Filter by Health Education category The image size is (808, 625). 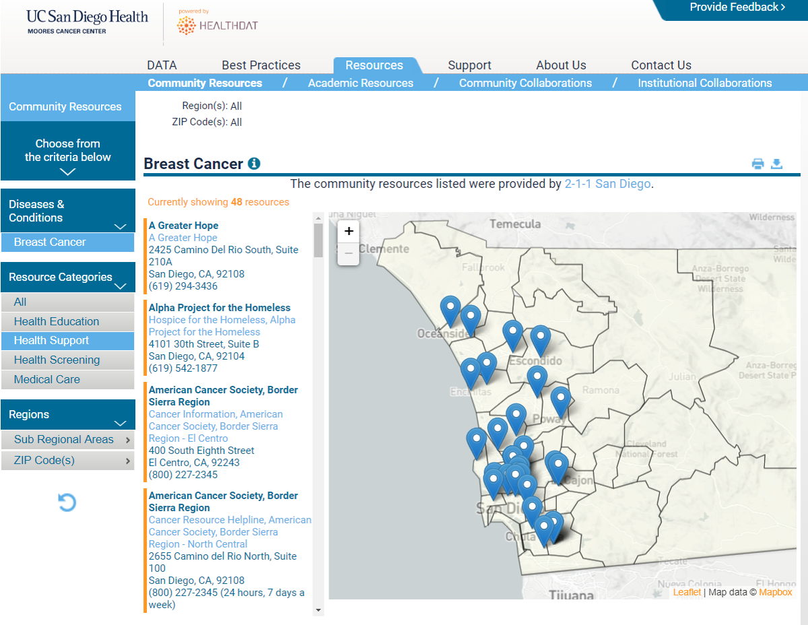coord(67,322)
